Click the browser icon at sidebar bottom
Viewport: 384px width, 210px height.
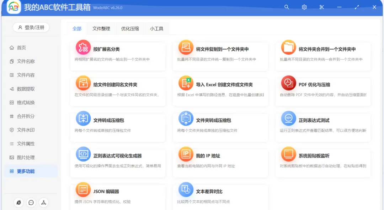[18, 203]
